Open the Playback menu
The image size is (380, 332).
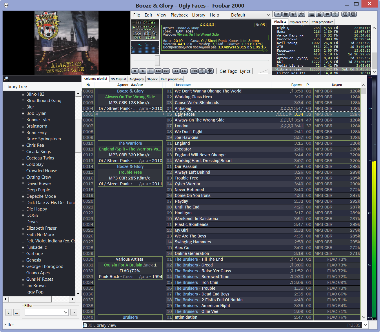point(179,15)
